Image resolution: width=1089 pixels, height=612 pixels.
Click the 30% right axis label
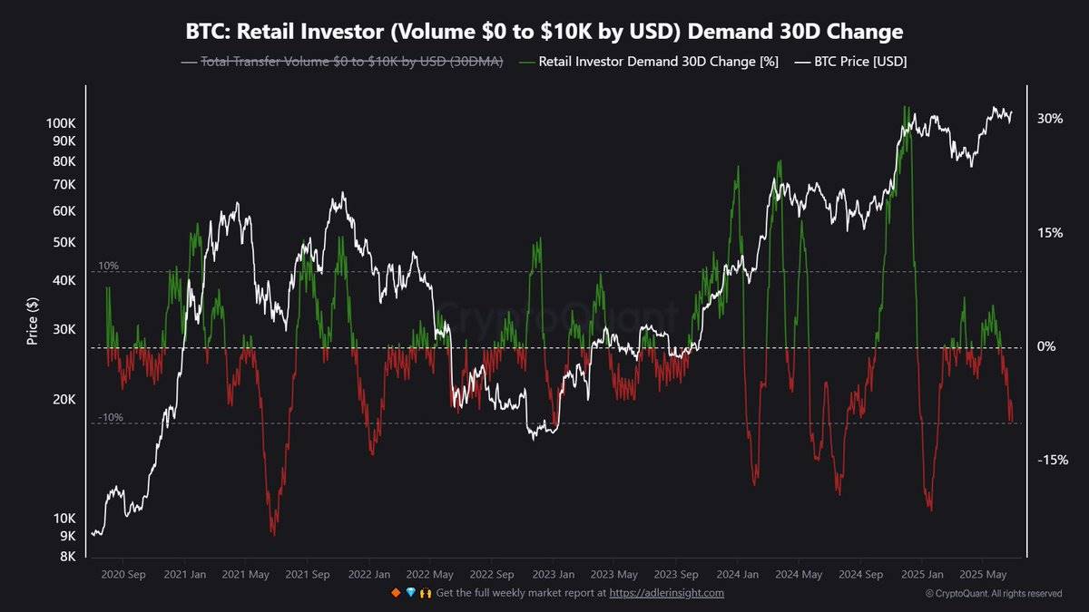pos(1050,119)
